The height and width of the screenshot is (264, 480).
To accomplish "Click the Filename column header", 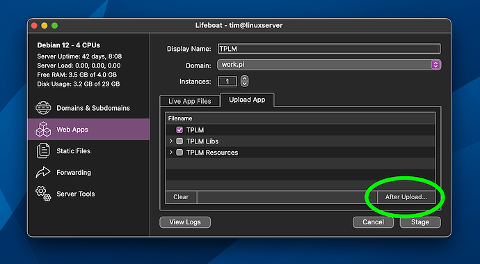I will 301,118.
